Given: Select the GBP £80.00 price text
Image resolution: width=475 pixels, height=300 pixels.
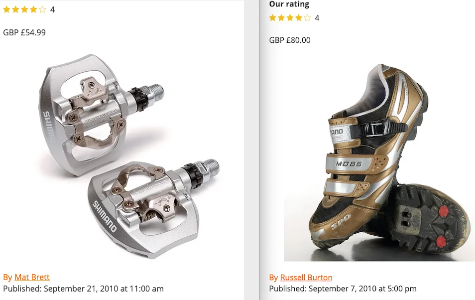Looking at the screenshot, I should coord(290,40).
